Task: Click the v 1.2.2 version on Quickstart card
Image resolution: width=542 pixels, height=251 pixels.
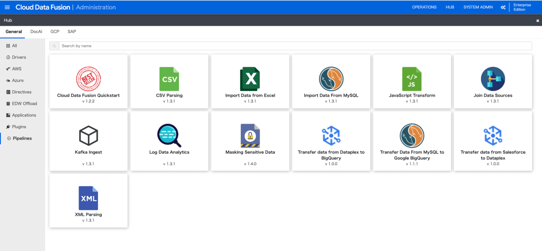Action: click(89, 102)
